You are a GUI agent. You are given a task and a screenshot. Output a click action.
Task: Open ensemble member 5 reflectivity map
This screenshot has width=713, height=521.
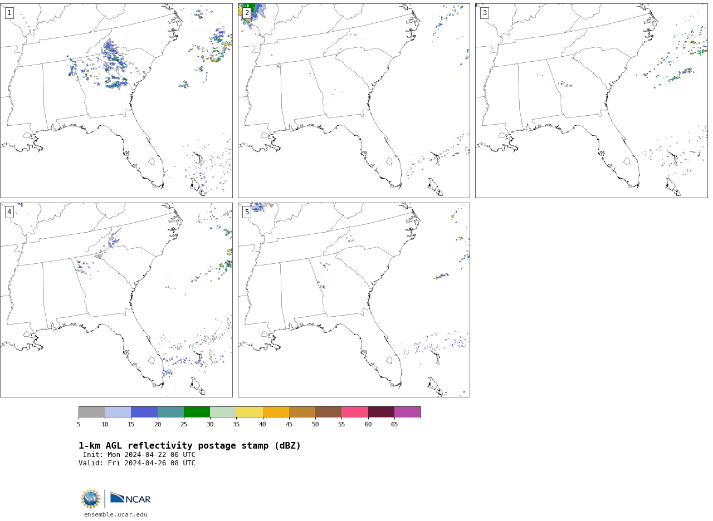[x=354, y=300]
